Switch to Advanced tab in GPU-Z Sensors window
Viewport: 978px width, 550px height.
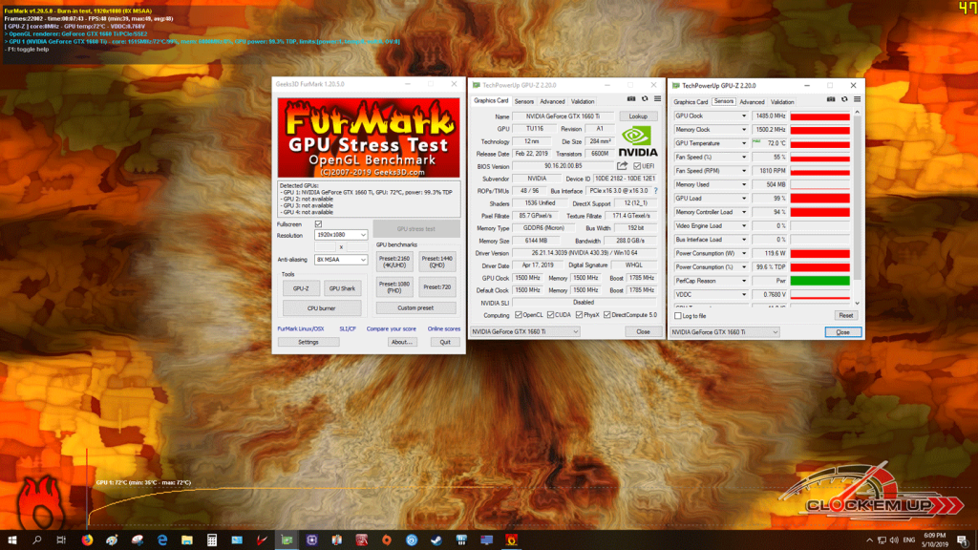coord(752,101)
